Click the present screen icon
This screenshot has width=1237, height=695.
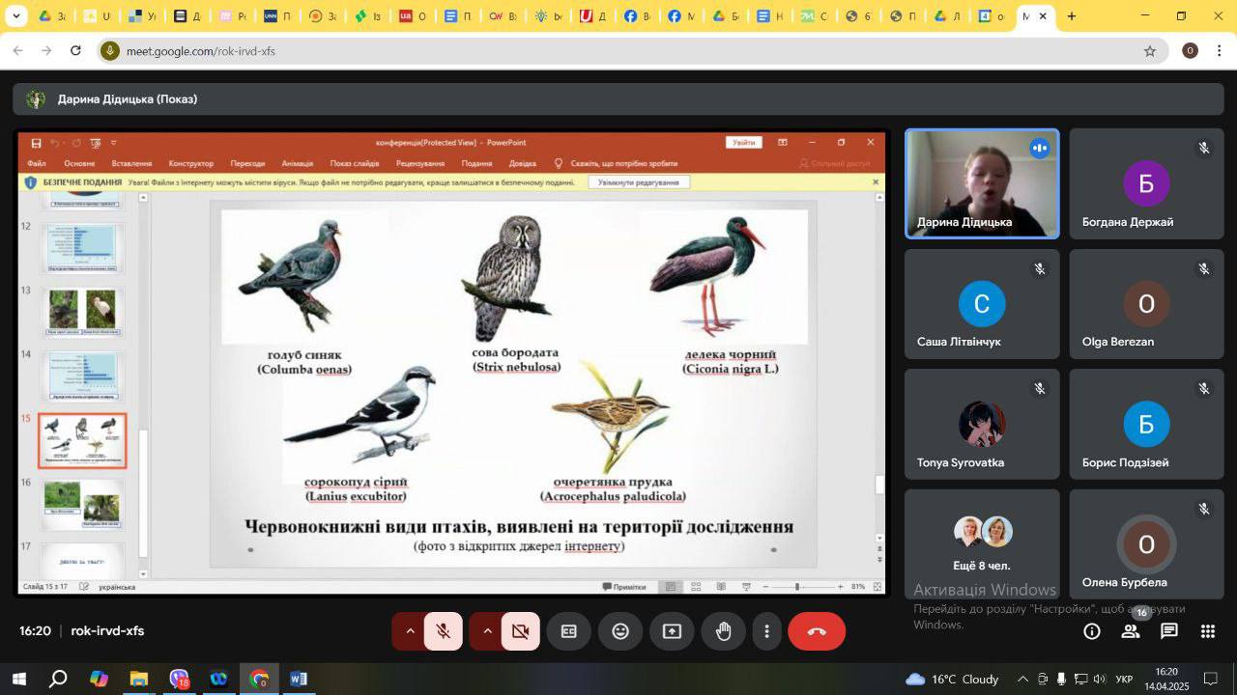click(672, 631)
